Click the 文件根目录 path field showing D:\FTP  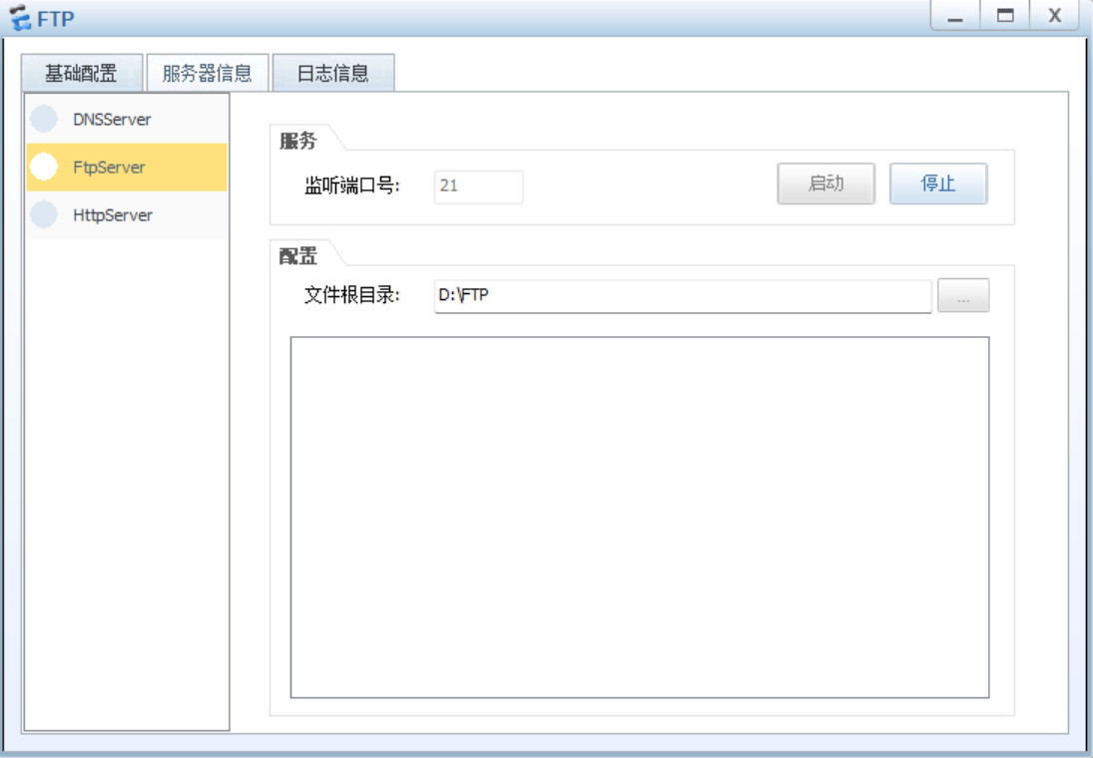point(682,295)
